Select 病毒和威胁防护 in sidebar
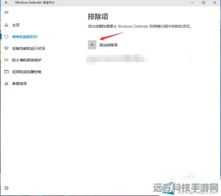Screen dimensions: 221x196 click(25, 37)
